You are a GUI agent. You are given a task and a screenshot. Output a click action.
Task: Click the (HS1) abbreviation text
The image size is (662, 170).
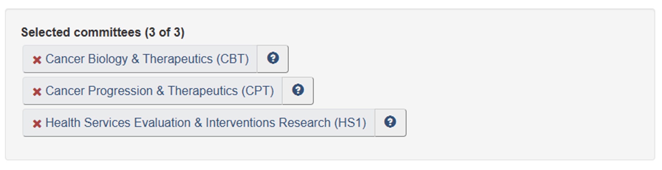pyautogui.click(x=350, y=123)
